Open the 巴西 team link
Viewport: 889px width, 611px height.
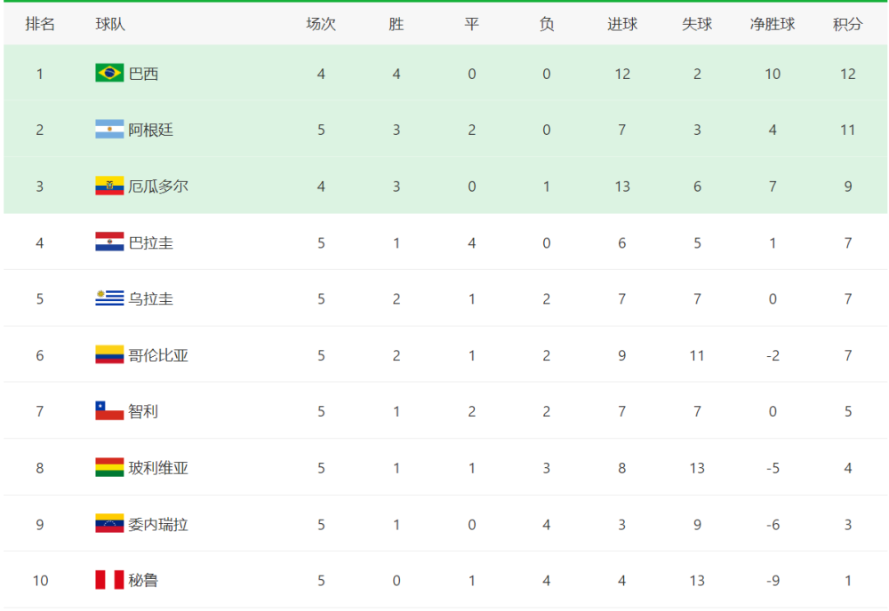coord(143,74)
